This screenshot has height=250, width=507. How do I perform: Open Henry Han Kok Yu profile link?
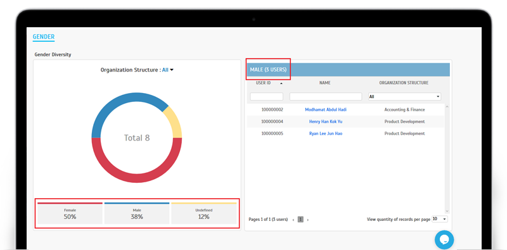point(326,122)
